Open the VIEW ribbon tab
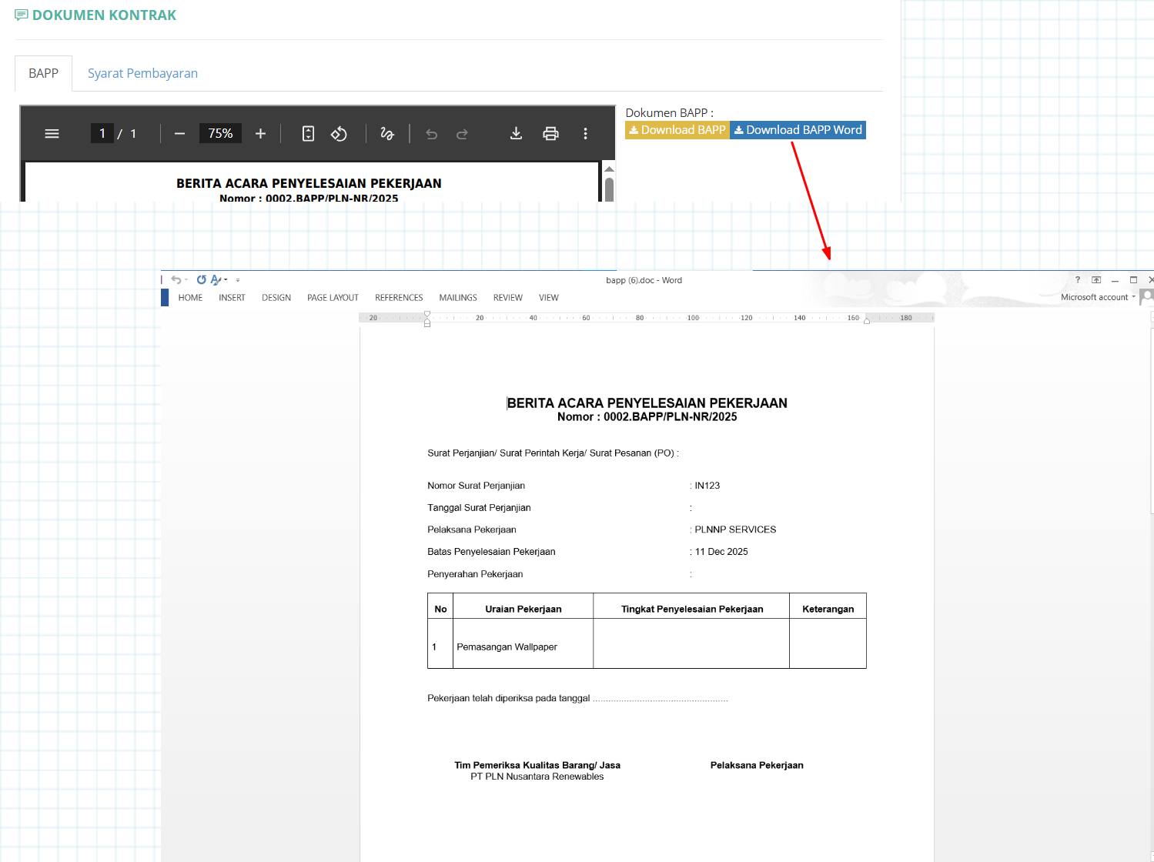Screen dimensions: 1154x862 pyautogui.click(x=549, y=298)
